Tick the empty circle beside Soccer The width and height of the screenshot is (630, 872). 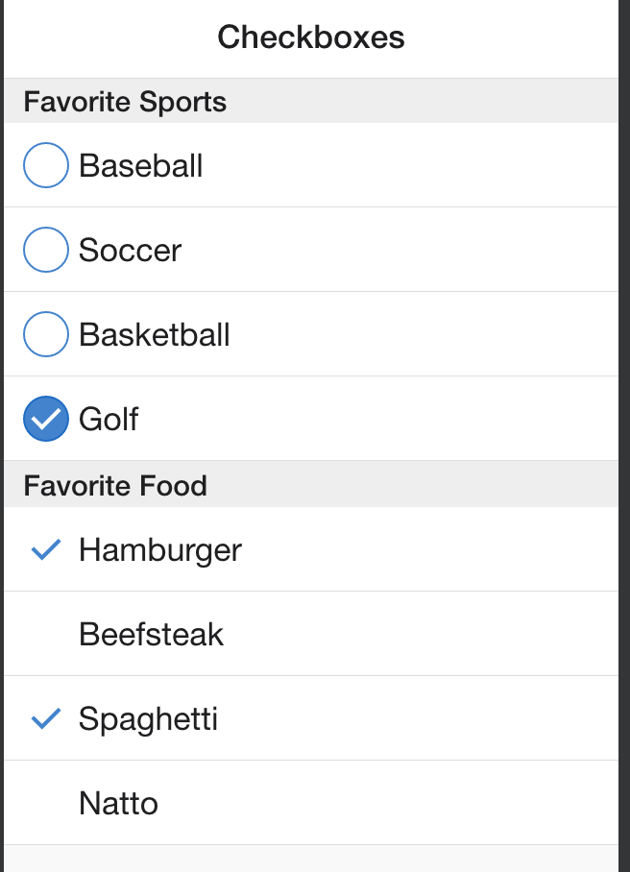tap(46, 250)
